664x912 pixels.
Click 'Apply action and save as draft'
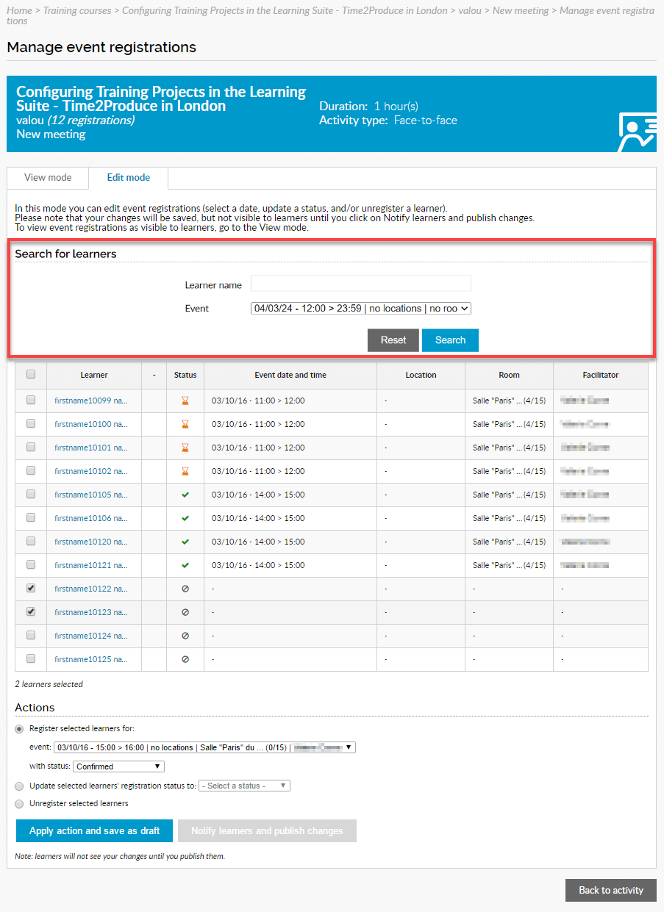[94, 830]
